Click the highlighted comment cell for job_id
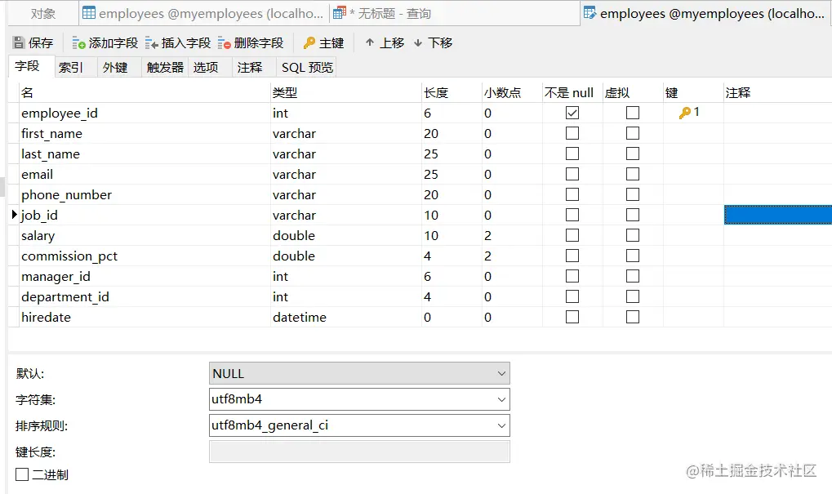832x494 pixels. coord(778,215)
